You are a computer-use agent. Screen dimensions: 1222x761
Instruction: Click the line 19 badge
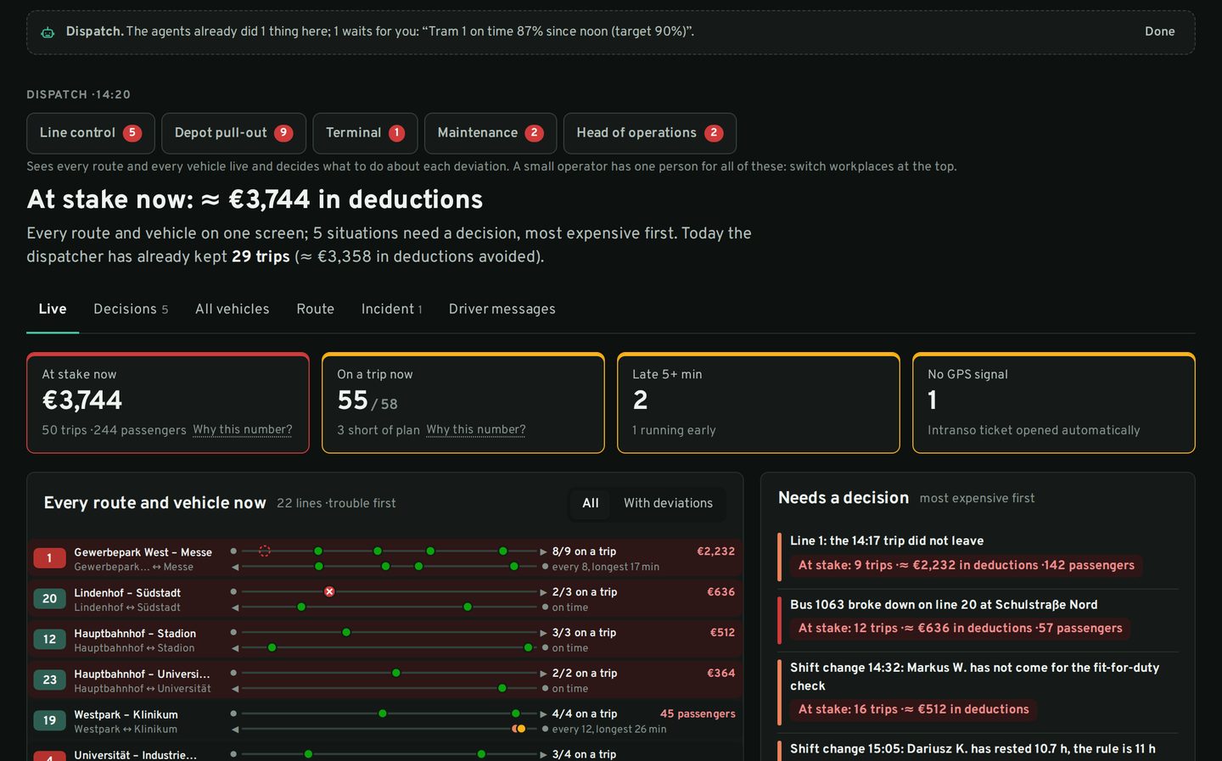point(49,721)
